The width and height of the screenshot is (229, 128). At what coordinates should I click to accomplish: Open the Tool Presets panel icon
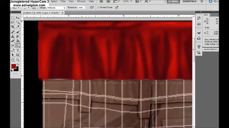[199, 47]
